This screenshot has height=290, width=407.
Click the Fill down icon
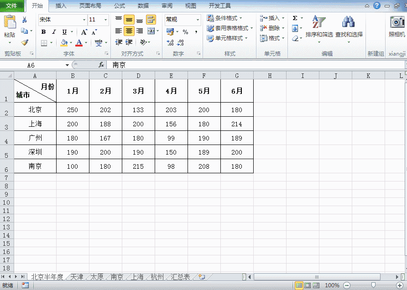point(295,28)
